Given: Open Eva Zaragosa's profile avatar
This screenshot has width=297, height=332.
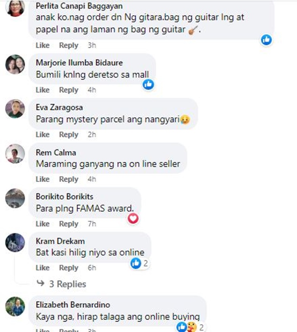Looking at the screenshot, I should click(15, 108).
